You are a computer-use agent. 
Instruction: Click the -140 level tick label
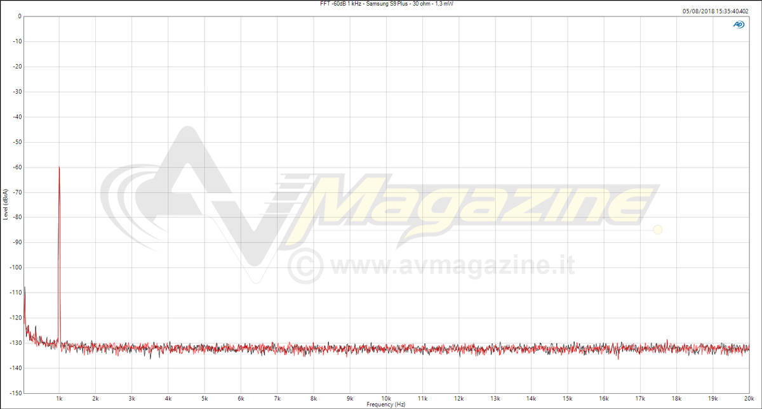pos(17,367)
